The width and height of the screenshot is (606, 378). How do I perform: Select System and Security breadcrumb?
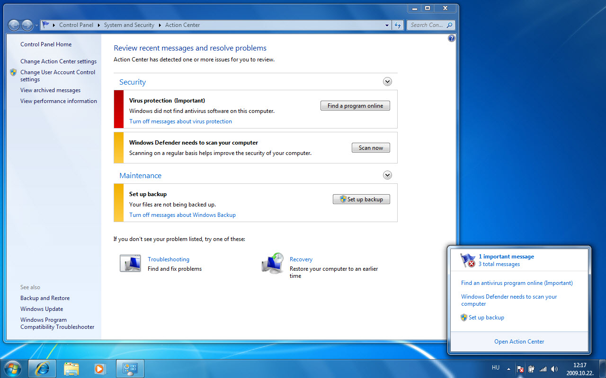(129, 25)
